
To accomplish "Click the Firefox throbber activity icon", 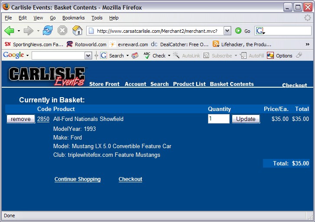I will click(x=307, y=18).
